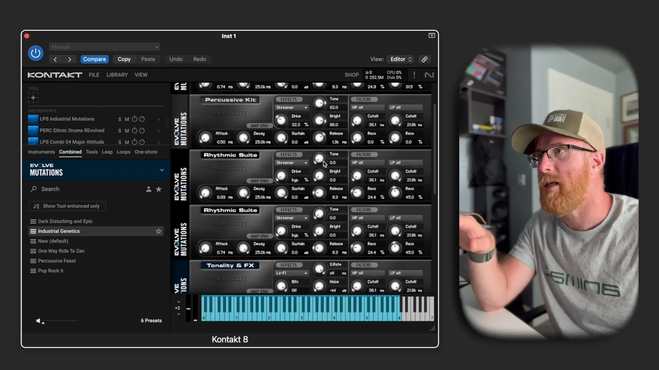Switch to the Leap tab
Screen dimensions: 659x370
[x=107, y=152]
